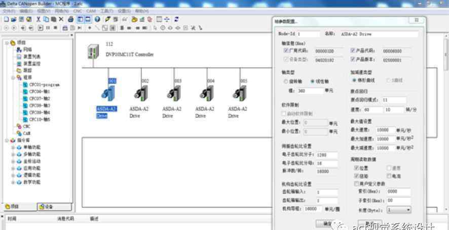Enable the 用户定义参数 checkbox
Viewport: 449px width, 230px height.
coord(356,183)
